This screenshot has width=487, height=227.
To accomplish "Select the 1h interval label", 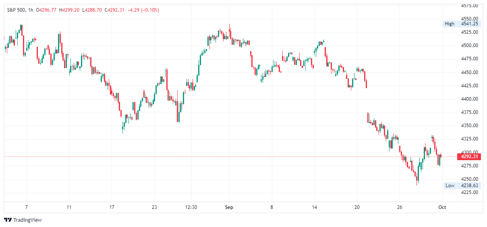I will pos(30,10).
